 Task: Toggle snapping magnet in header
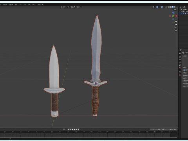click(x=72, y=7)
